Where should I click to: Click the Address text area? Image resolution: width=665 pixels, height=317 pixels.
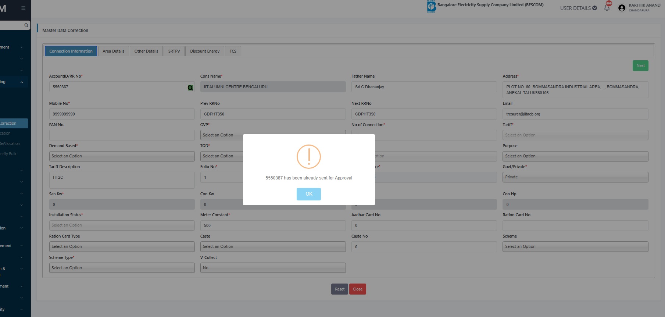click(575, 90)
